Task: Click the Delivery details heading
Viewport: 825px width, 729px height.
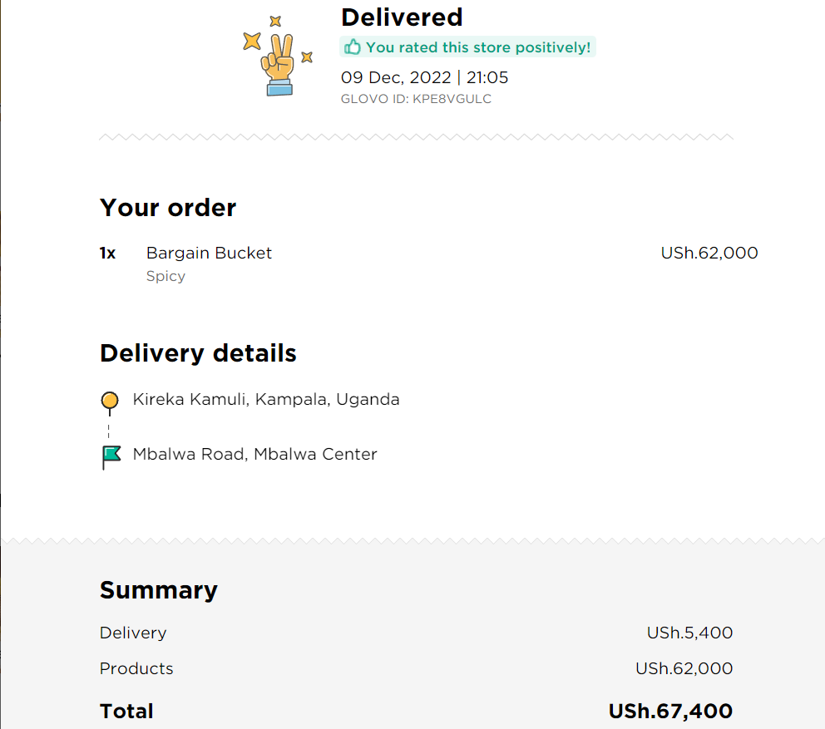Action: point(198,353)
